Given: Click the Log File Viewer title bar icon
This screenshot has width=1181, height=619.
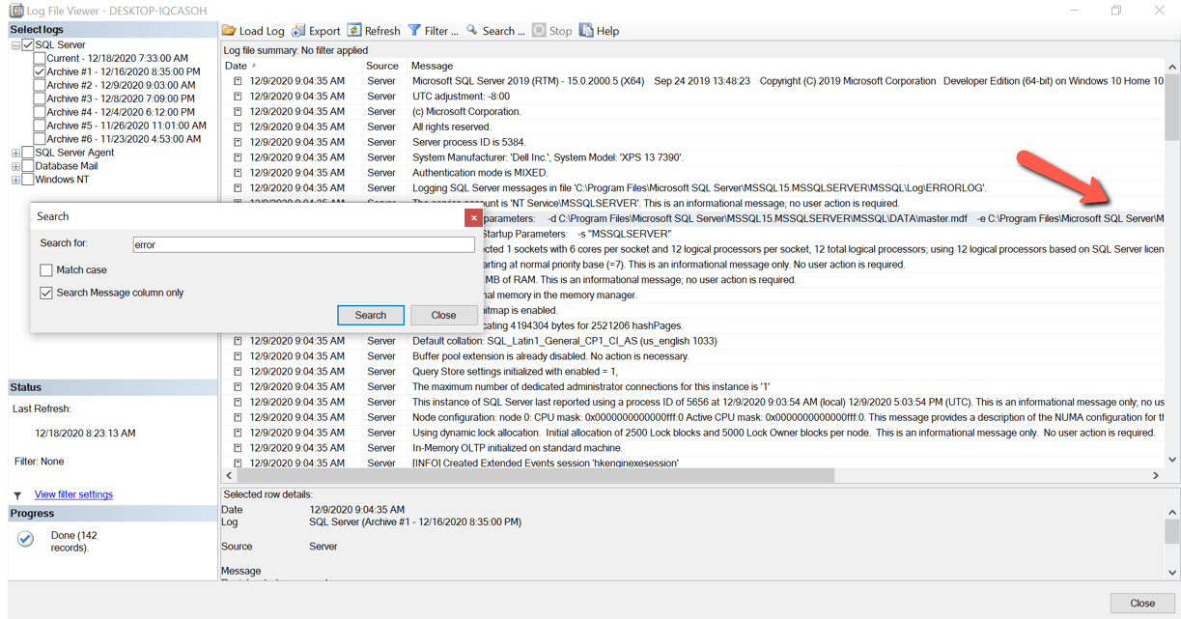Looking at the screenshot, I should click(15, 10).
